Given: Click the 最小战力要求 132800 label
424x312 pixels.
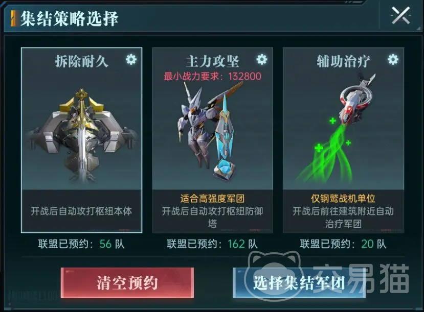Looking at the screenshot, I should (x=213, y=76).
